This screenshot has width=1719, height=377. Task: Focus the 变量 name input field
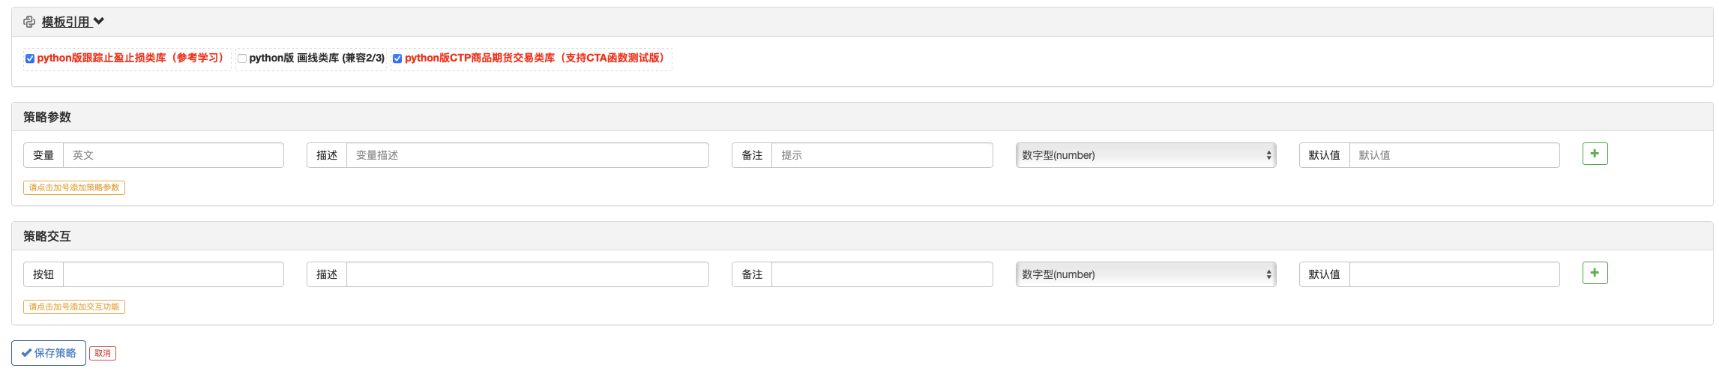pos(173,155)
